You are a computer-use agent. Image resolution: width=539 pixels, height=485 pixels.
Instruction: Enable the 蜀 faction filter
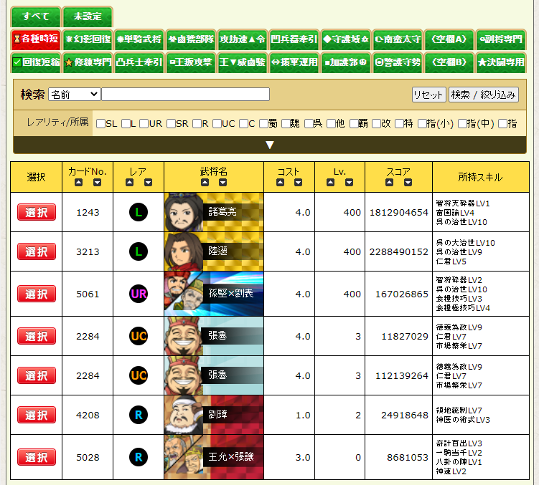point(263,123)
